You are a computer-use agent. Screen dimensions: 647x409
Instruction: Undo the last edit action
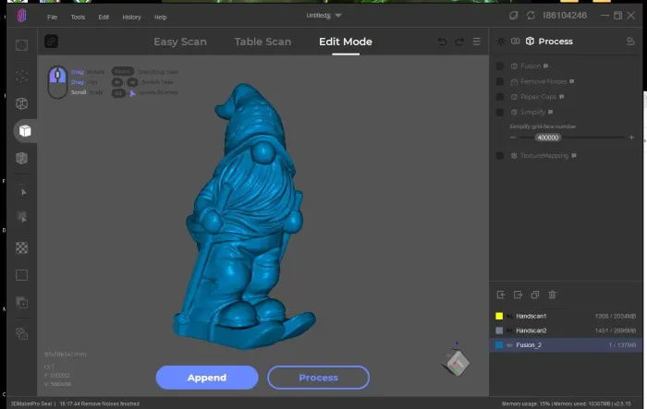click(x=443, y=42)
